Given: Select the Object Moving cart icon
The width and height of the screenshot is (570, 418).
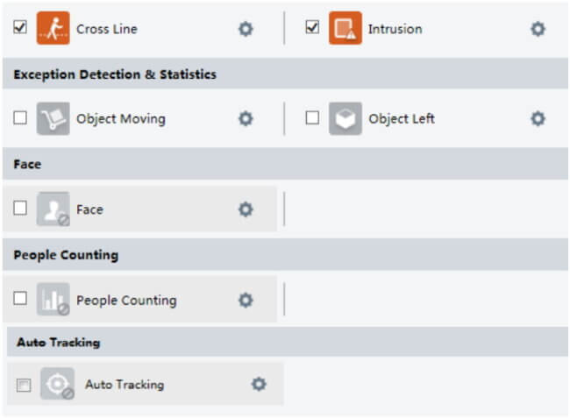Looking at the screenshot, I should (53, 118).
